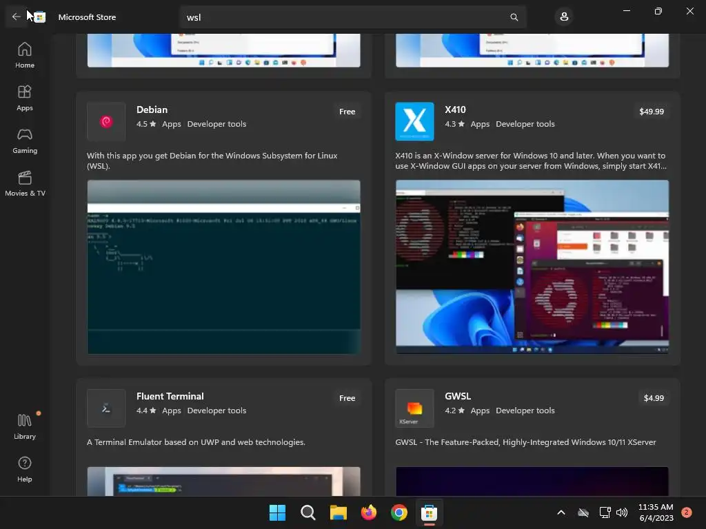Click Debian's 4.5 star rating
The height and width of the screenshot is (529, 706).
146,124
